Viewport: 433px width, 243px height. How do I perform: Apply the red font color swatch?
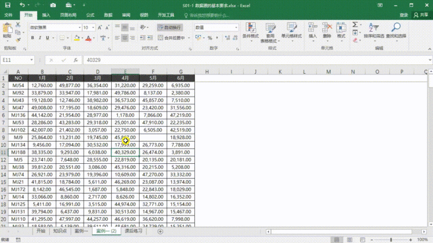point(88,38)
